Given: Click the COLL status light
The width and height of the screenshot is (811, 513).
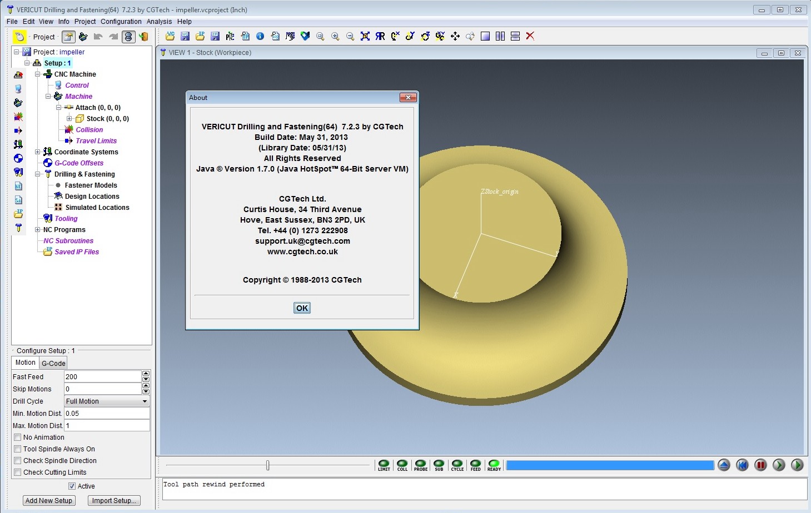Looking at the screenshot, I should (x=402, y=465).
